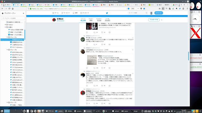Screen dimensions: 202x113
Task: Open the list-all-tabs dropdown
Action: (x=187, y=5)
